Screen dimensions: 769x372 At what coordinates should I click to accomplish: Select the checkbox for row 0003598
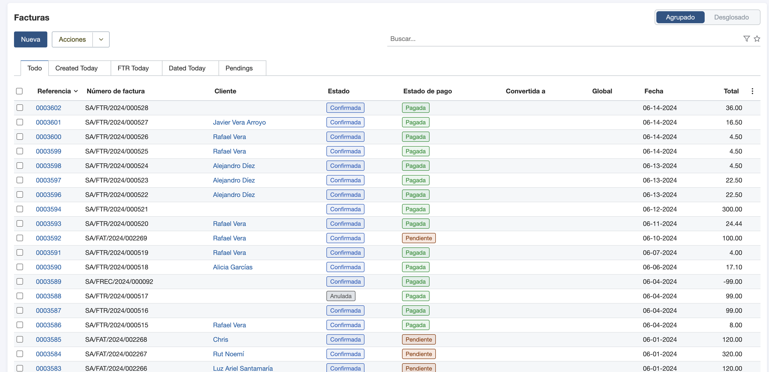[20, 166]
